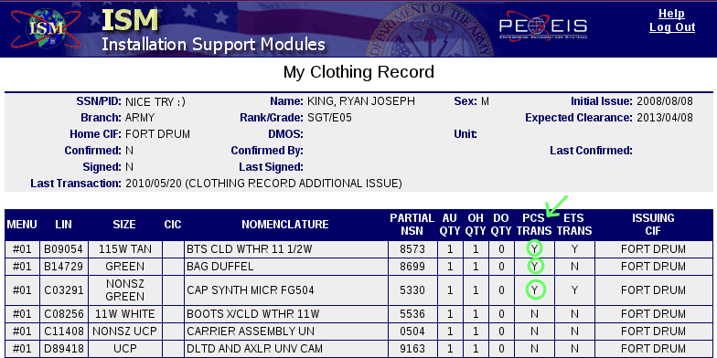Image resolution: width=717 pixels, height=358 pixels.
Task: Click the PEO EIS logo
Action: [x=543, y=26]
